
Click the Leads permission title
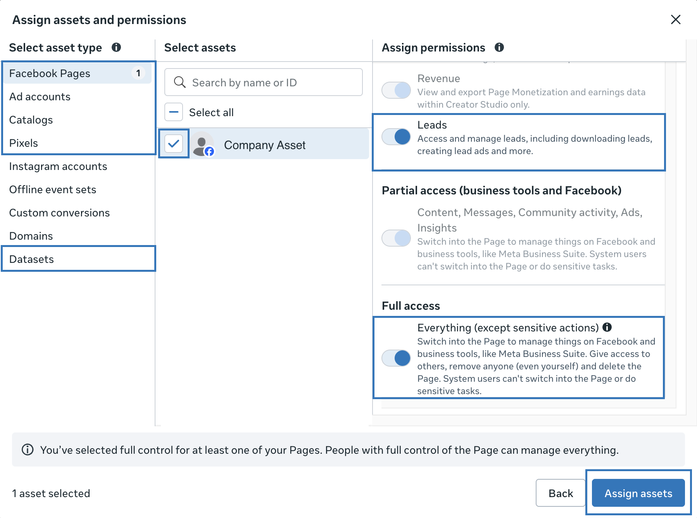click(x=432, y=125)
